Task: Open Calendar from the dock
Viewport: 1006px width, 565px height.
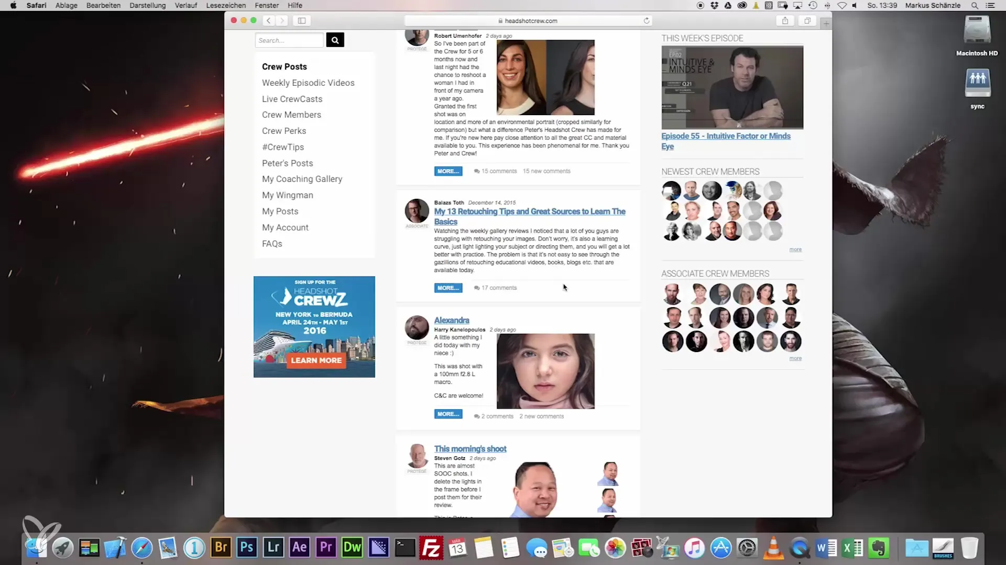Action: (x=457, y=548)
